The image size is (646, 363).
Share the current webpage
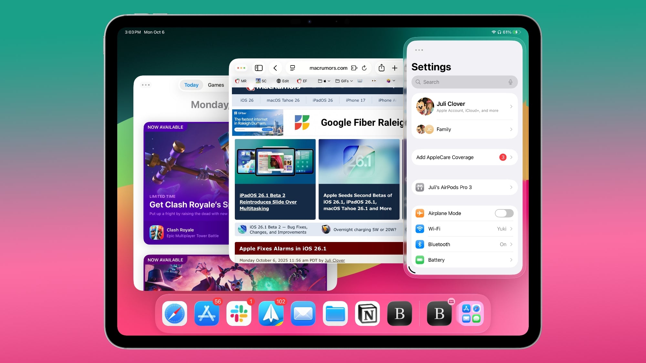pyautogui.click(x=382, y=68)
